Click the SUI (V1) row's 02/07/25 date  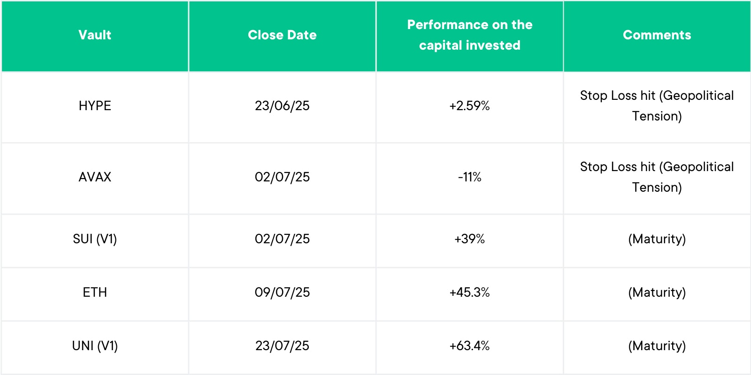pyautogui.click(x=282, y=239)
